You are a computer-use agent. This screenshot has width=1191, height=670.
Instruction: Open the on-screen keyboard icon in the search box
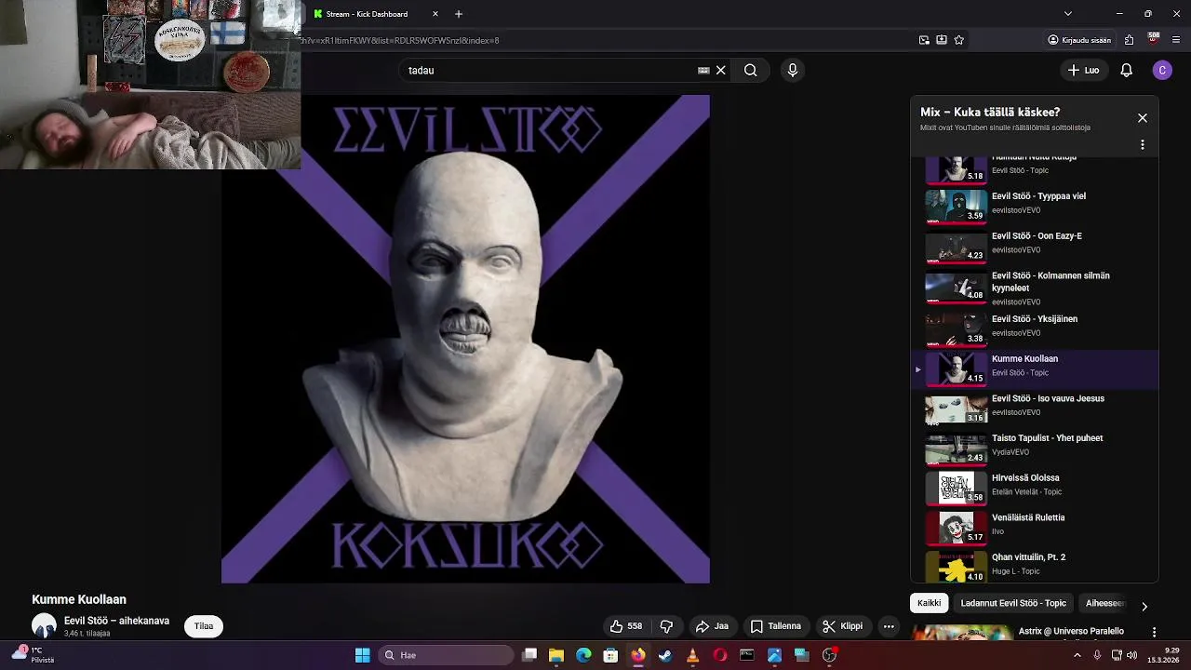pyautogui.click(x=703, y=70)
